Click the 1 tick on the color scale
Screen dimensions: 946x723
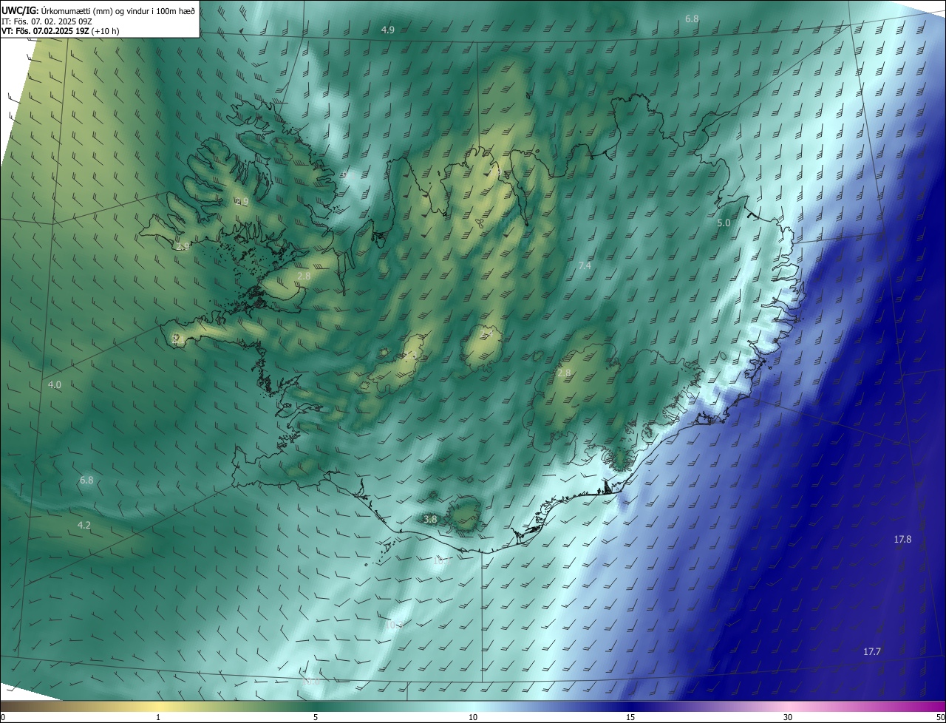[158, 717]
